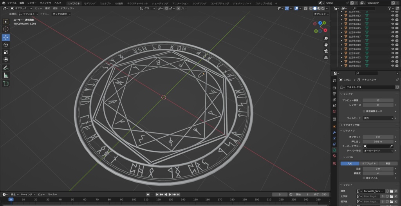Select the Measure ruler tool
401x206 pixels.
point(5,75)
